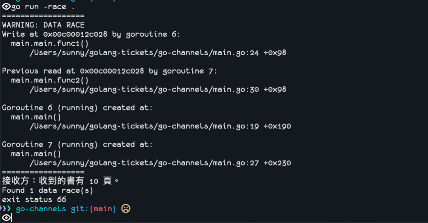Click the main.go:30 file path line

click(158, 90)
